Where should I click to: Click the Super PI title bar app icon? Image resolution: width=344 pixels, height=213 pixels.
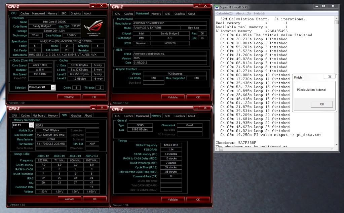217,7
